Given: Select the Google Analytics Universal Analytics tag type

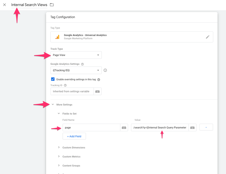Looking at the screenshot, I should tap(132, 37).
